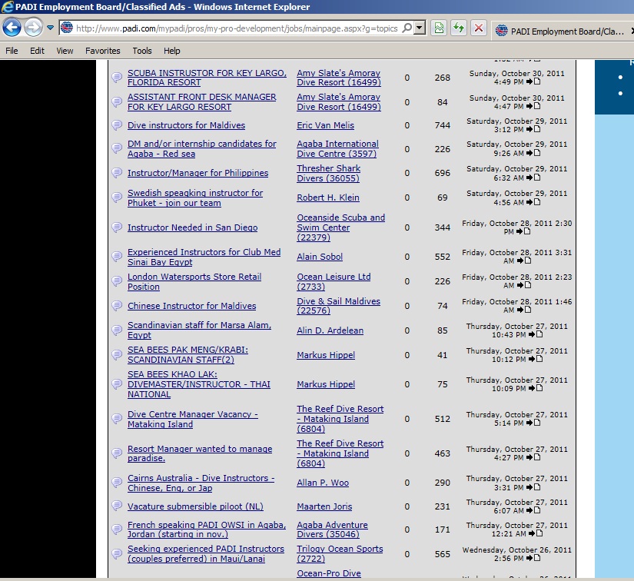Open SCUBA INSTRUSTOR FOR KEY LARGO topic
Image resolution: width=634 pixels, height=581 pixels.
tap(207, 78)
